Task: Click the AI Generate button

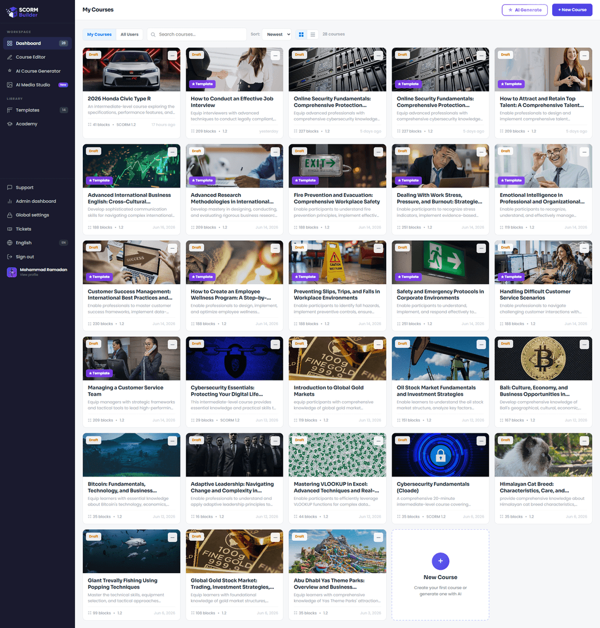Action: click(524, 10)
